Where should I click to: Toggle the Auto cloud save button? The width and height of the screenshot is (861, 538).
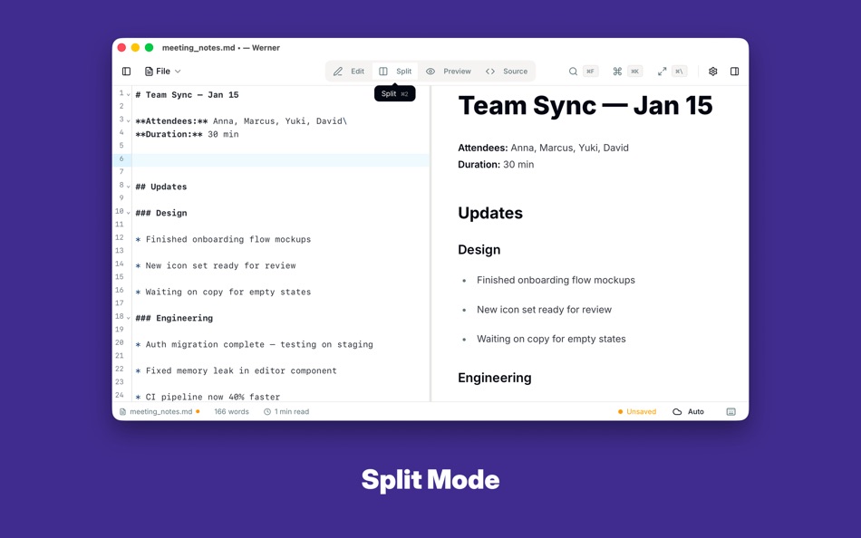(x=689, y=412)
